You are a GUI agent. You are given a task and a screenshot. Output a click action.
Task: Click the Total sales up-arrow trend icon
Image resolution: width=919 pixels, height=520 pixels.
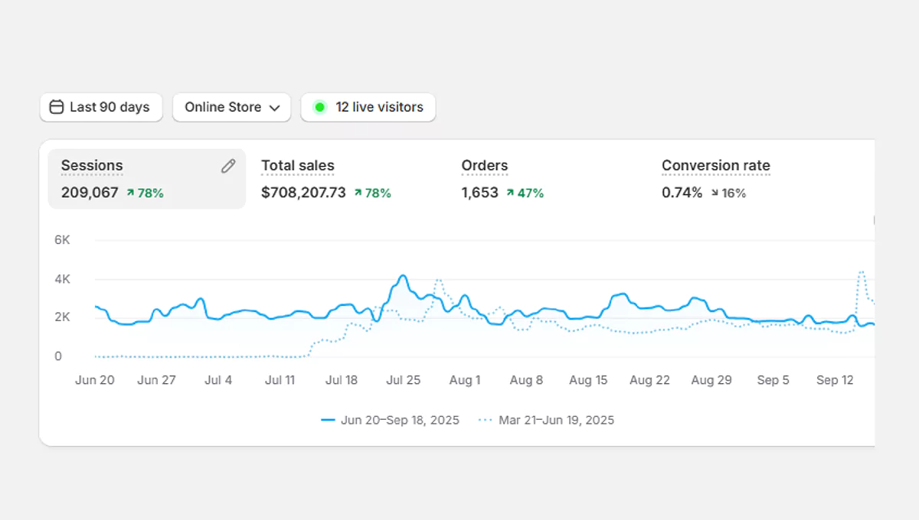[358, 193]
